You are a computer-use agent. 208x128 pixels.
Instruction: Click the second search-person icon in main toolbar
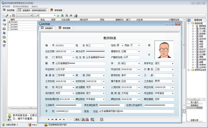[67, 16]
